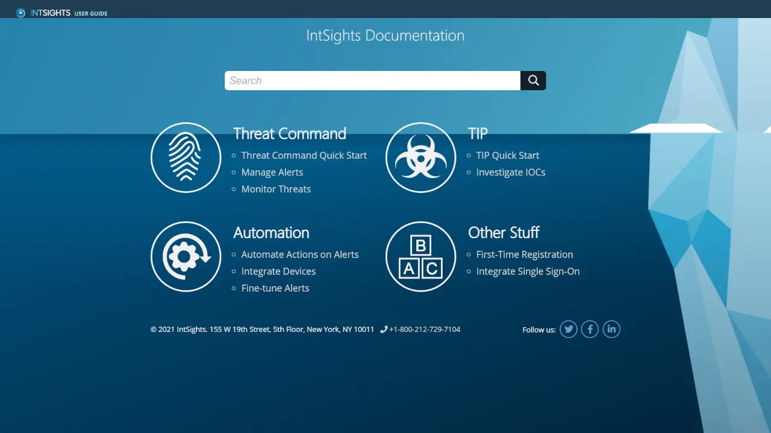Open the Other Stuff heading
Image resolution: width=771 pixels, height=433 pixels.
tap(504, 233)
